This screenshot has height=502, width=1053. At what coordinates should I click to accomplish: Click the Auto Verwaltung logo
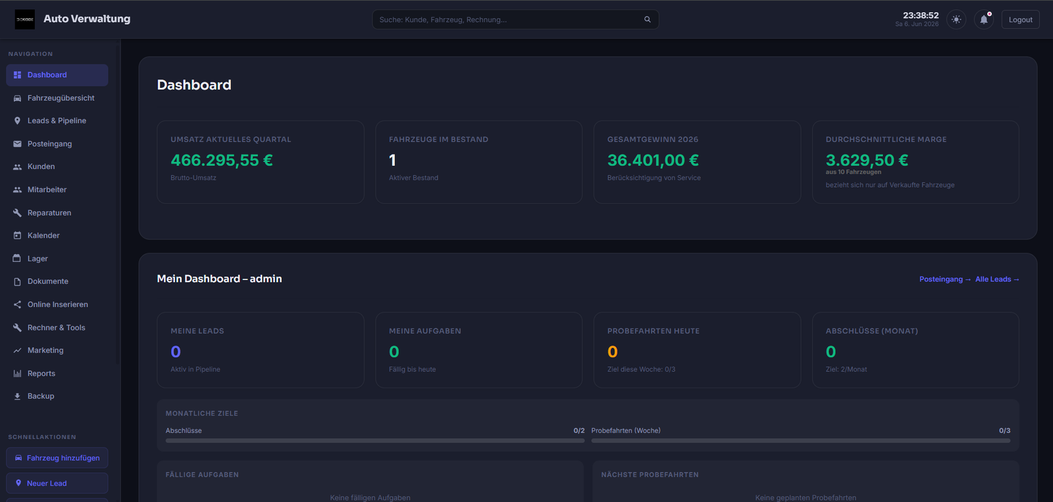[25, 19]
